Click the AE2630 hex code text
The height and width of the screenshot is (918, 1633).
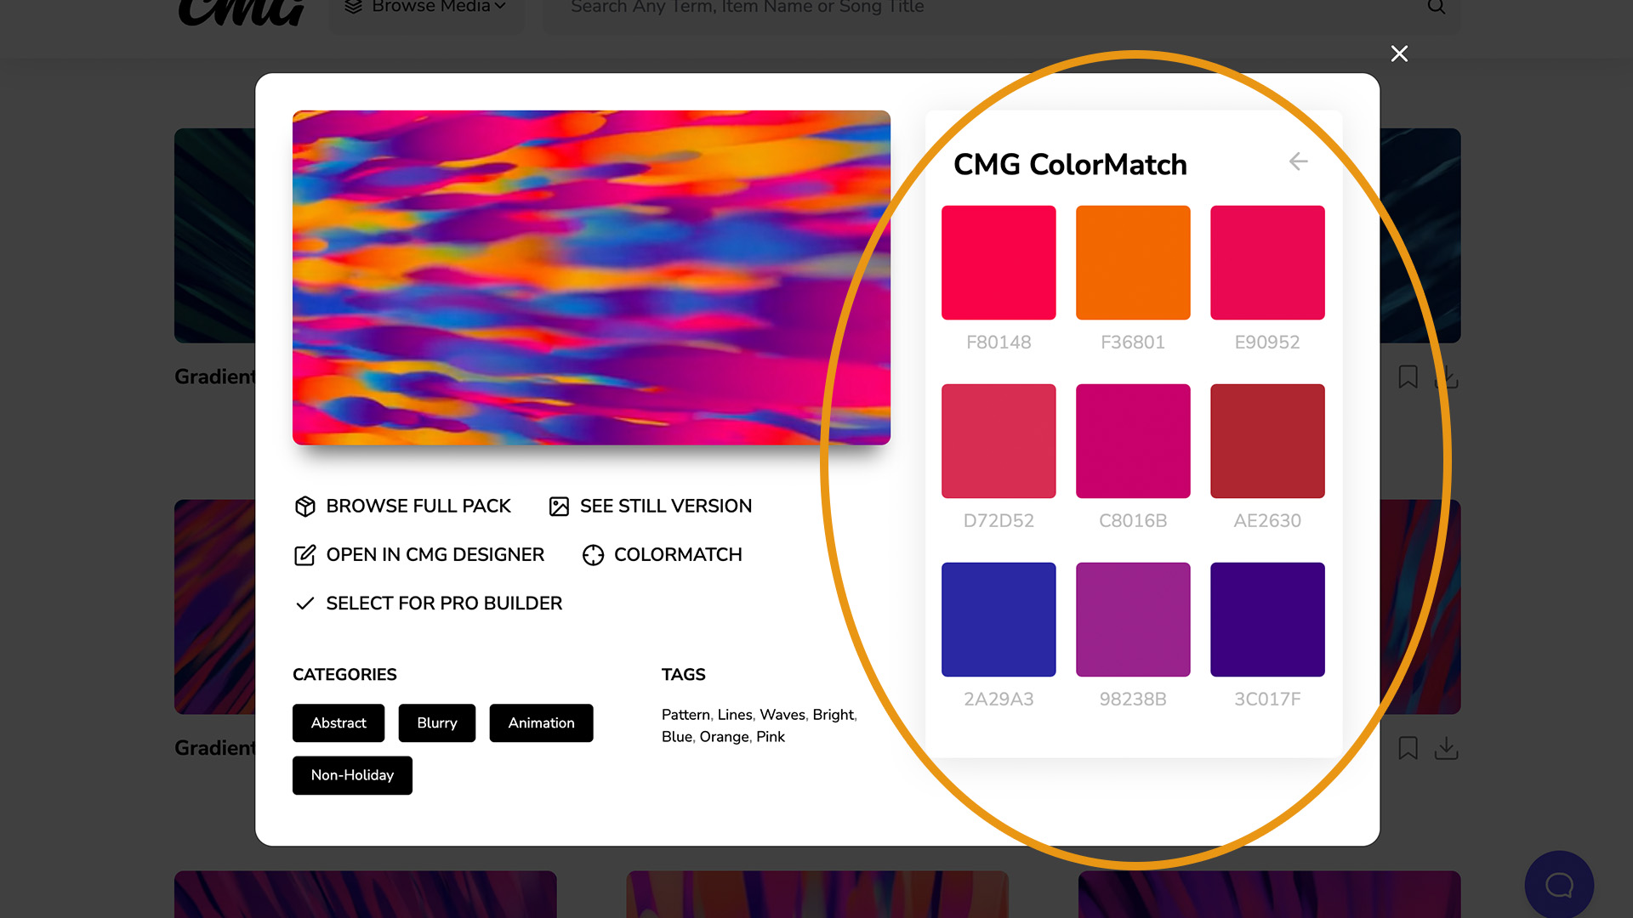(1267, 521)
